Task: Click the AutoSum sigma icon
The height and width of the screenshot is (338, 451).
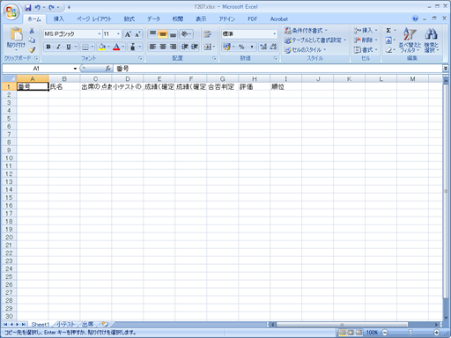Action: tap(388, 31)
